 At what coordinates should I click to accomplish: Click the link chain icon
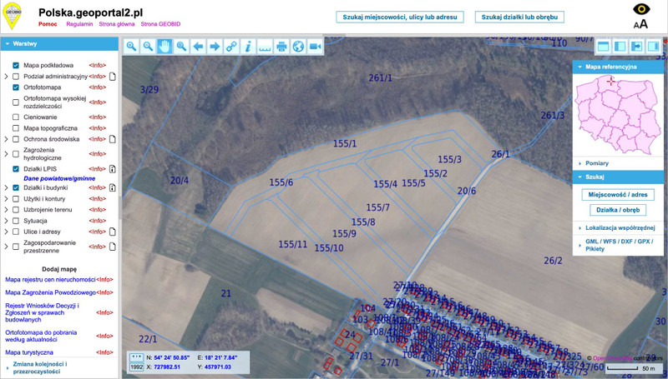pos(231,47)
